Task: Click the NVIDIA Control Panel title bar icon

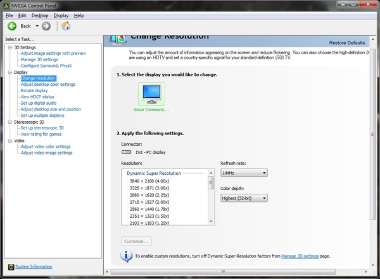Action: coord(6,5)
